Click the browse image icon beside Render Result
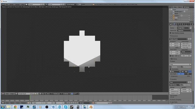This screenshot has width=195, height=109. (x=16, y=94)
